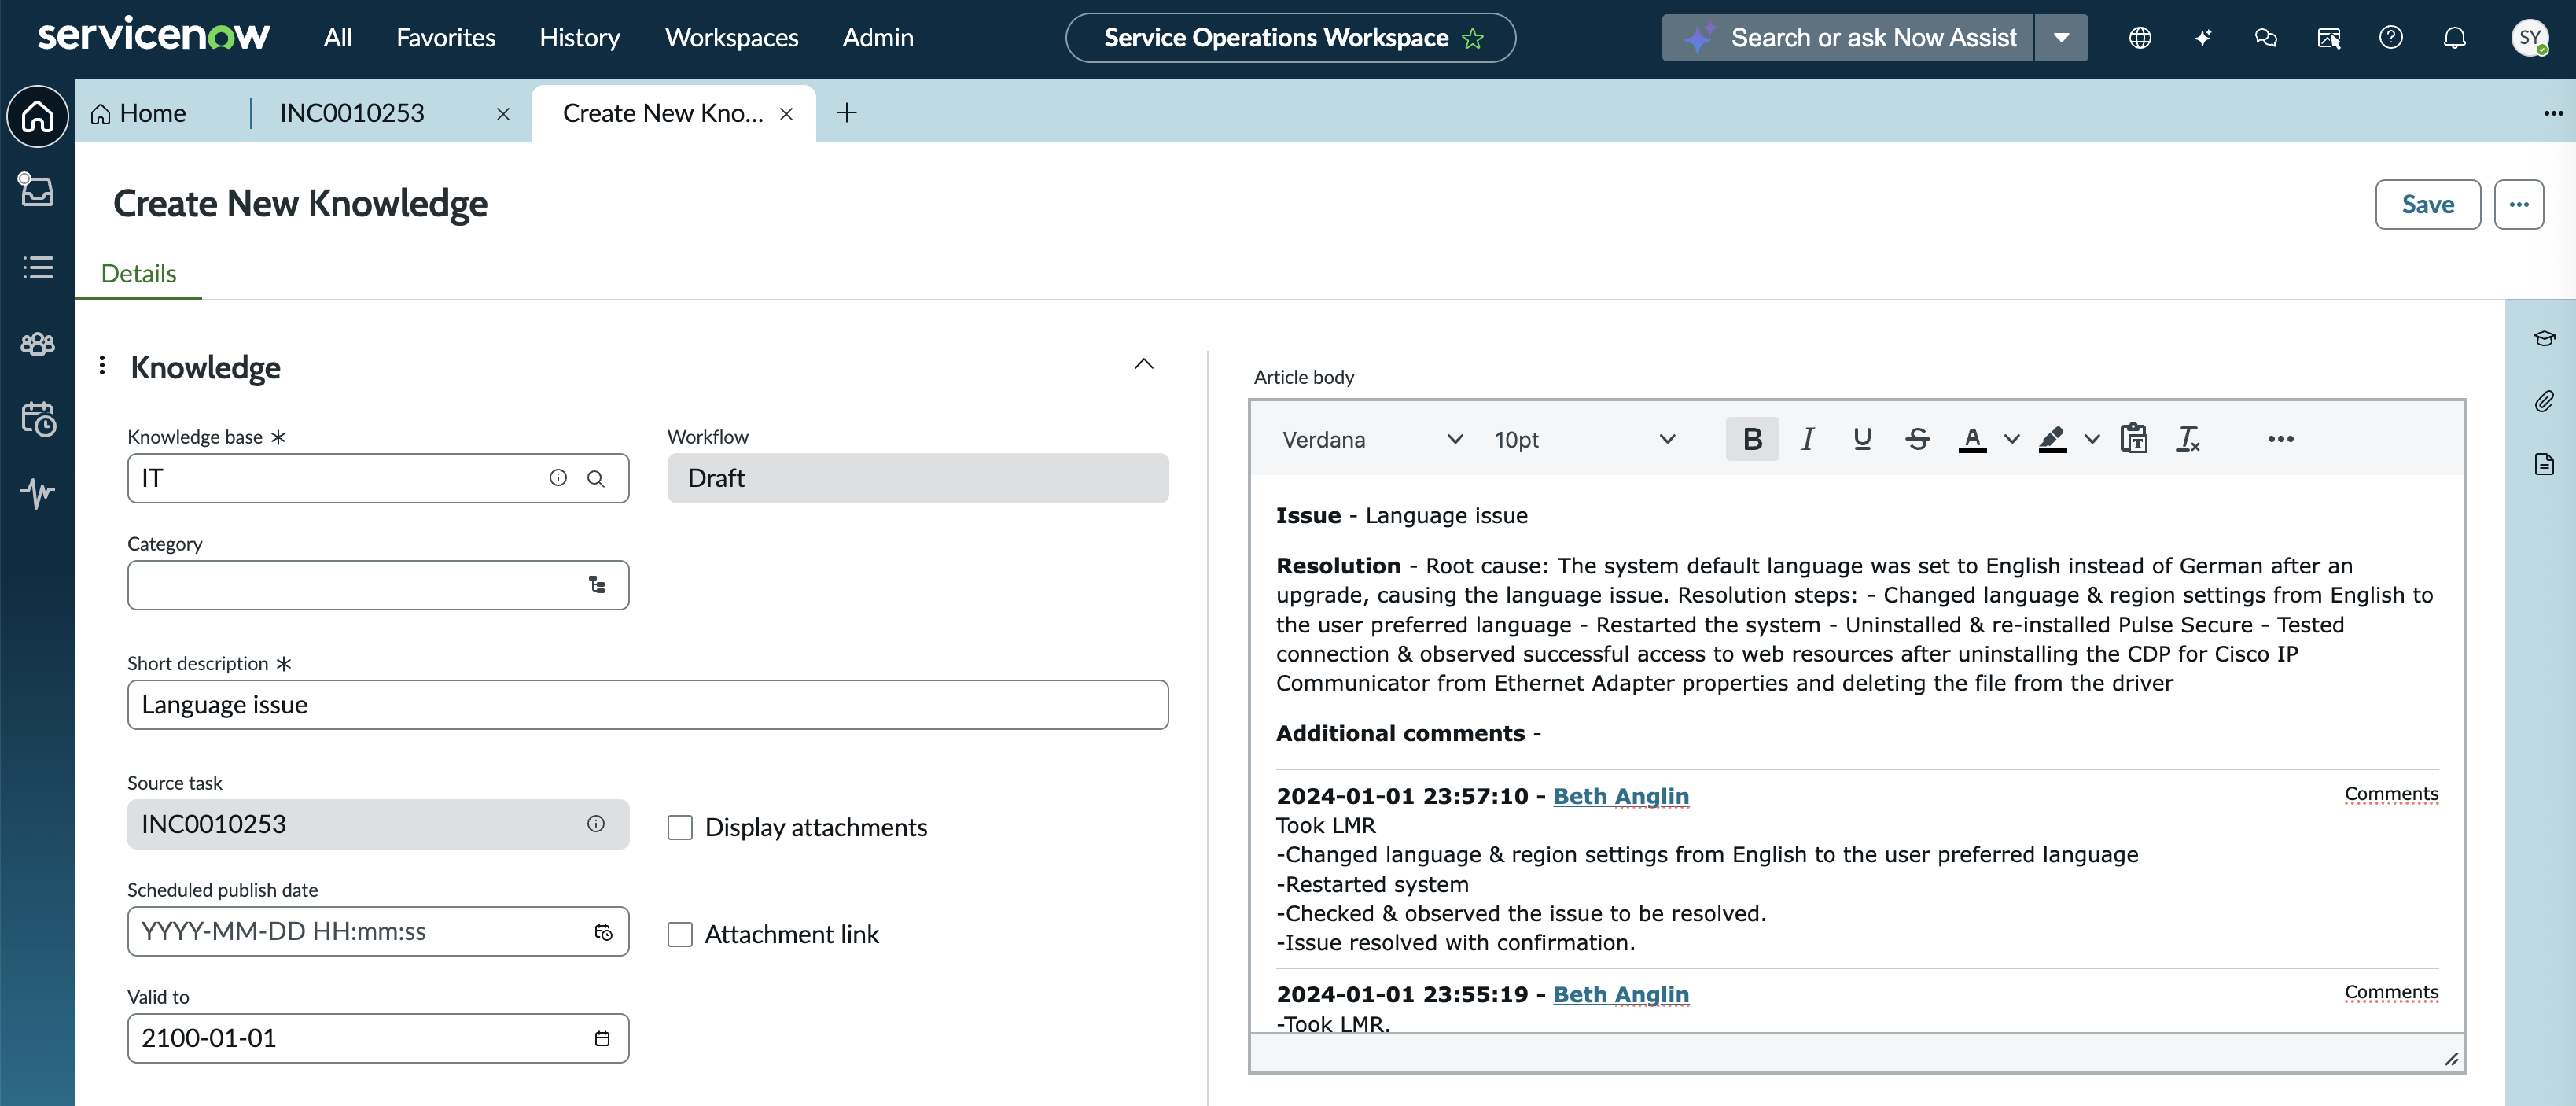Close the INC0010253 tab

coord(503,114)
